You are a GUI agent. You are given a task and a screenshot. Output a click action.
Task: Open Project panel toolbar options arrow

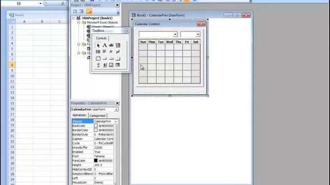[x=118, y=13]
